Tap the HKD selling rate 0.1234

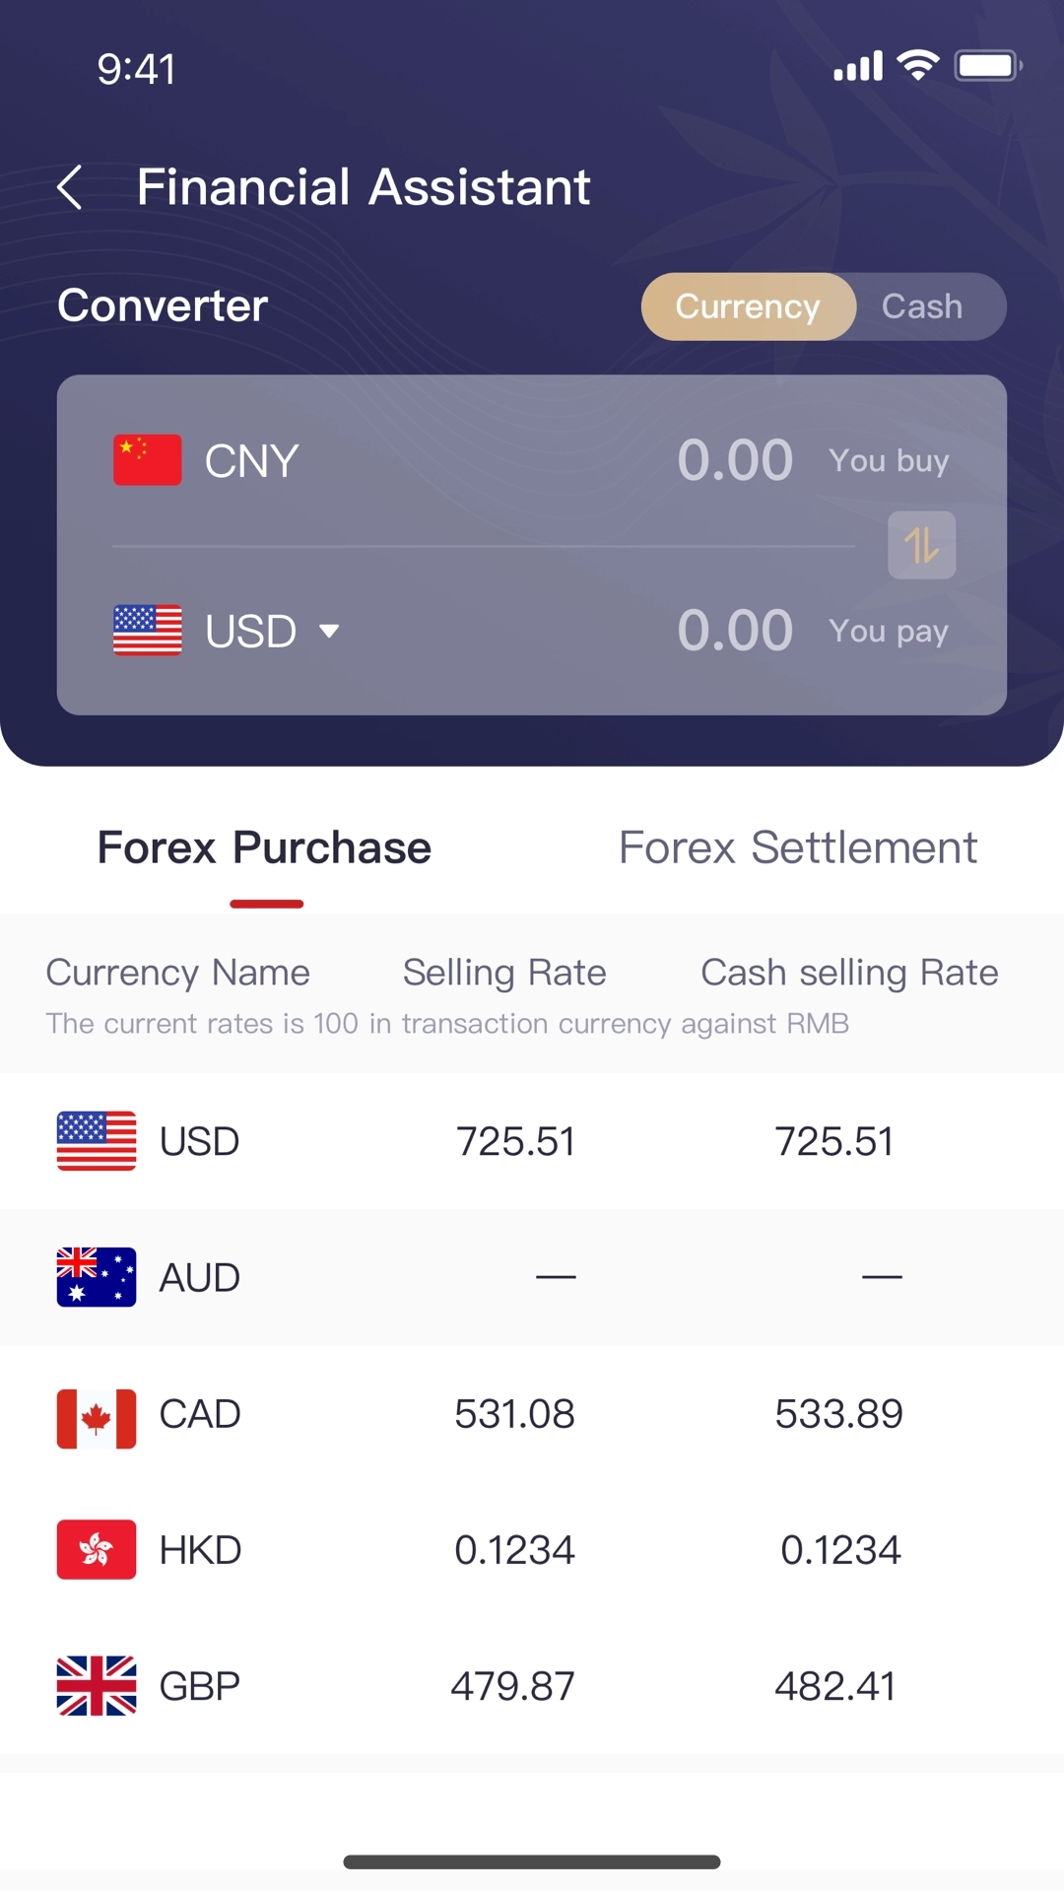tap(514, 1550)
